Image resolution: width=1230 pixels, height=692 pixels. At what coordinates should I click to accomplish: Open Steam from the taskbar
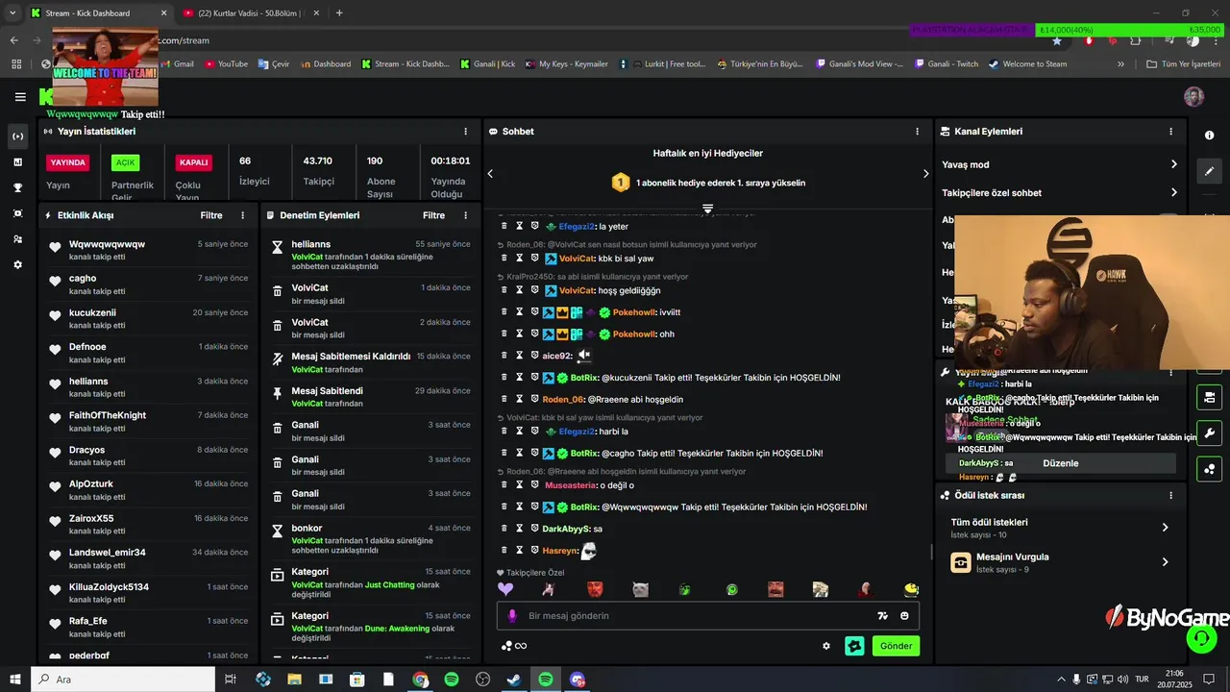coord(514,680)
